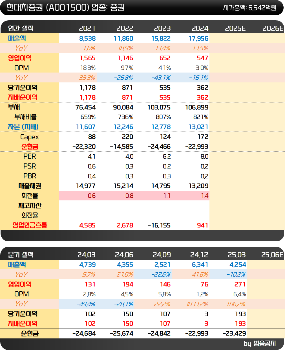Screen dimensions: 285x350
Task: Select the annual 매출액 value 17,956
Action: point(199,38)
